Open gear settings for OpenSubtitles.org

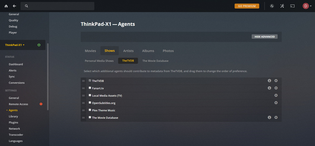point(276,103)
